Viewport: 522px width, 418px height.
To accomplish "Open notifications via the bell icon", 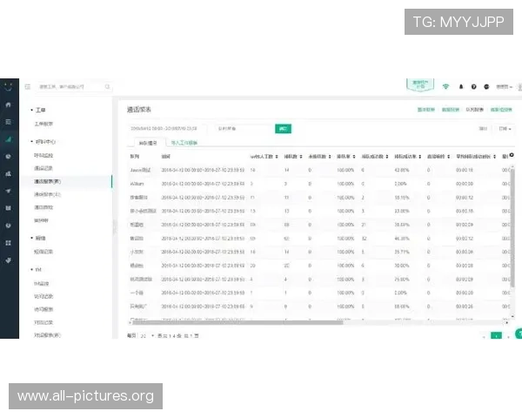I will coord(461,87).
